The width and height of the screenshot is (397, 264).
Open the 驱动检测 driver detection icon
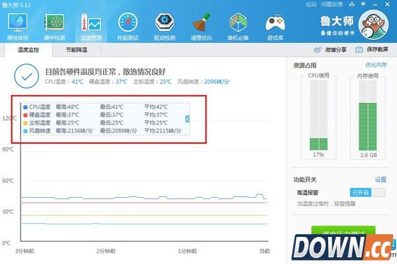point(165,26)
